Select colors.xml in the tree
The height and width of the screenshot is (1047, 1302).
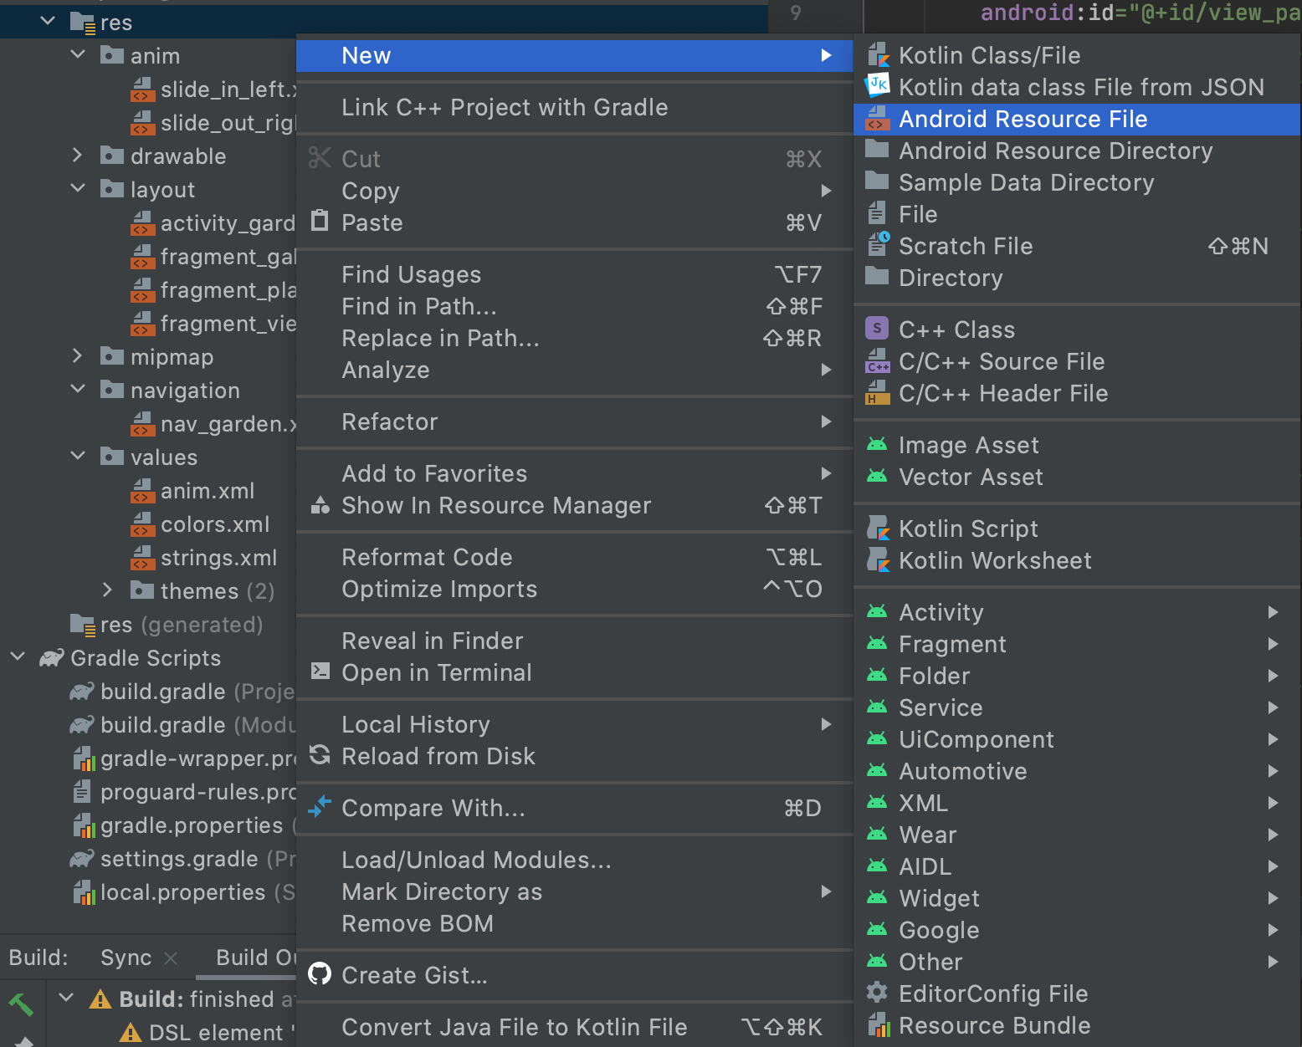click(x=215, y=524)
